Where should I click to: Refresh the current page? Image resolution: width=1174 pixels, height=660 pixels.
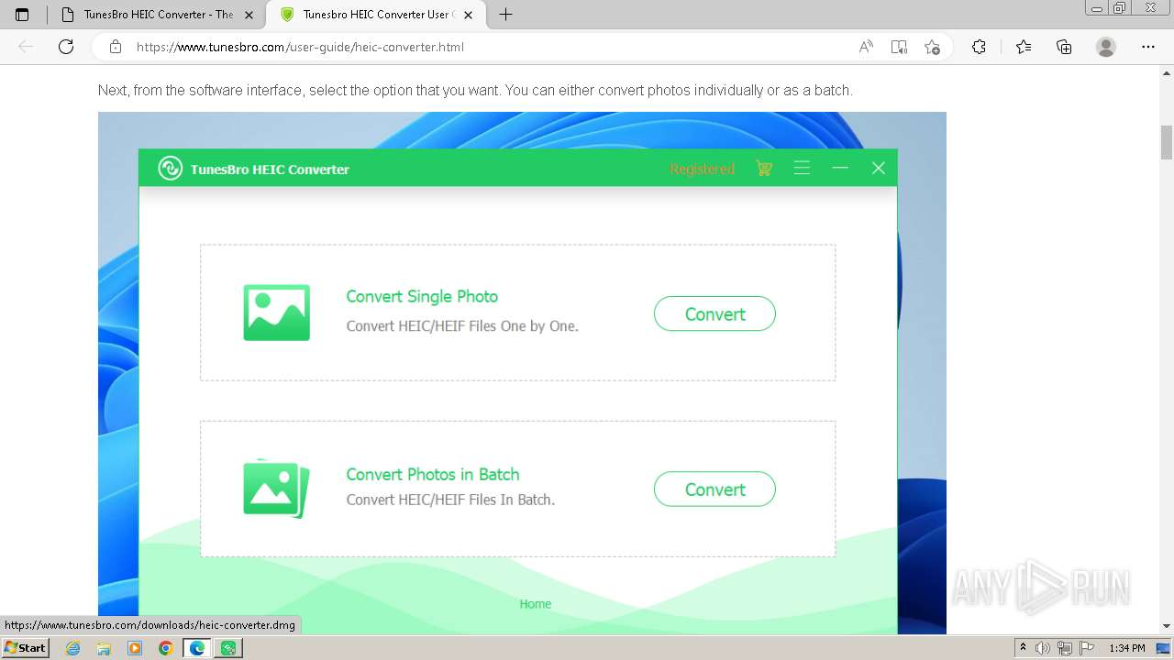click(66, 47)
